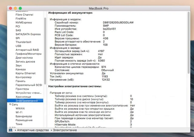The height and width of the screenshot is (137, 194).
Task: Open Звук entry
Action: (x=18, y=65)
